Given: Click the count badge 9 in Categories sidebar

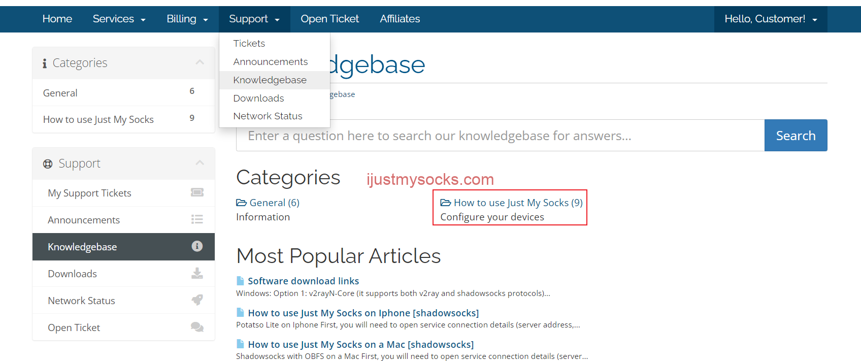Looking at the screenshot, I should pos(192,118).
